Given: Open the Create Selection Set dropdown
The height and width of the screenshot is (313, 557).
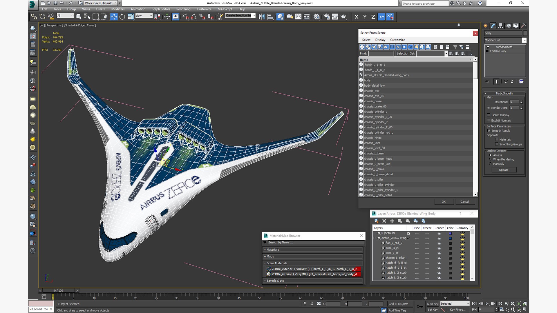Looking at the screenshot, I should (254, 15).
